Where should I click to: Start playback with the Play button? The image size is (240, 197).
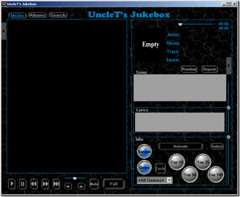[x=12, y=184]
